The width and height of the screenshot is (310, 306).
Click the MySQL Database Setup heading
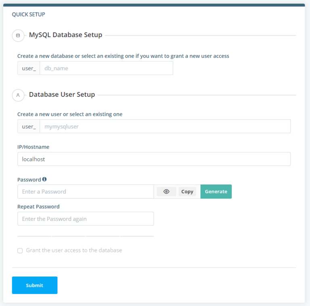coord(66,35)
